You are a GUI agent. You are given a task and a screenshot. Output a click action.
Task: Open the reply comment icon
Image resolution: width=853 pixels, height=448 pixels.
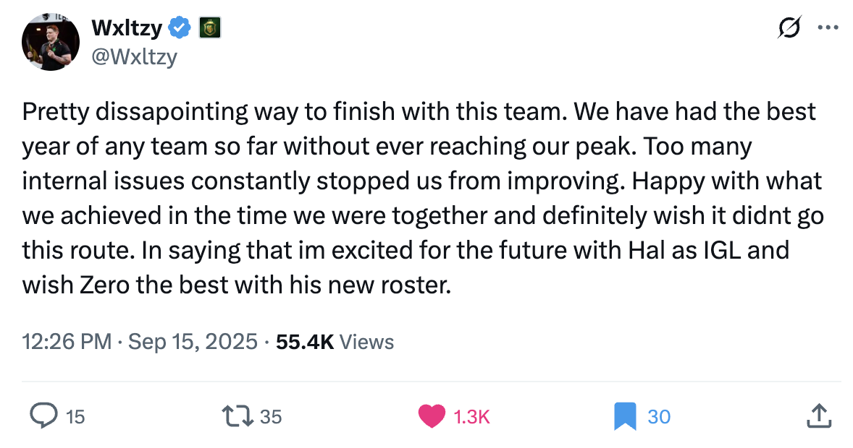pos(43,416)
